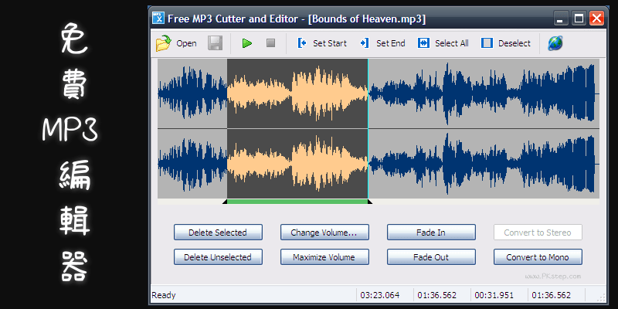
Task: Apply Fade Out to selection
Action: [x=431, y=257]
